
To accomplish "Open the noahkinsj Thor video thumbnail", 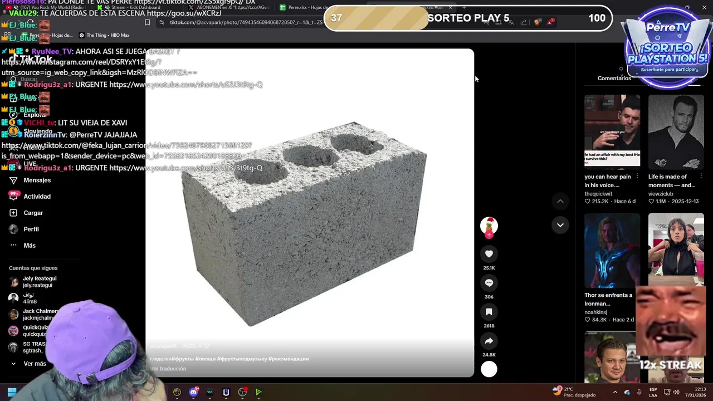I will (612, 250).
